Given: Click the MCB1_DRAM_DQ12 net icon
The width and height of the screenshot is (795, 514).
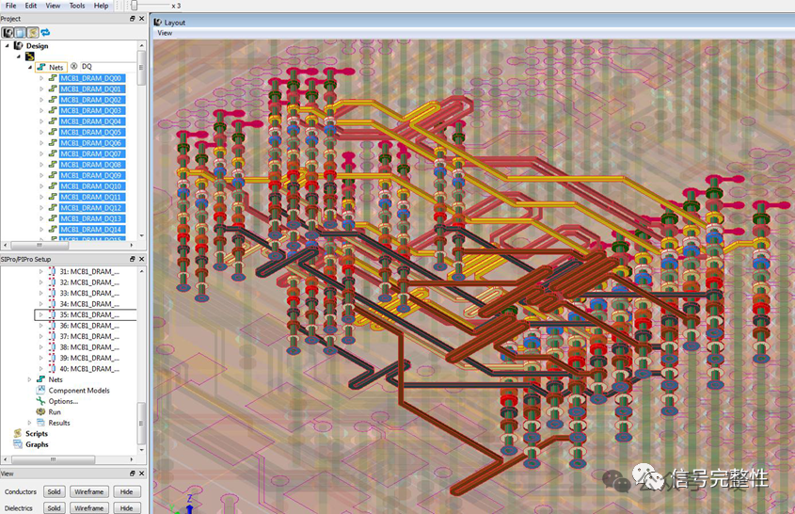Looking at the screenshot, I should 53,208.
